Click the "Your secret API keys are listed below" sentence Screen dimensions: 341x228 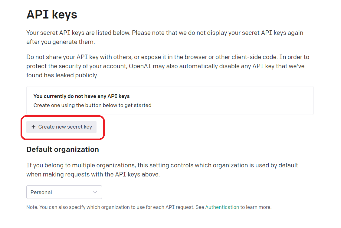79,33
